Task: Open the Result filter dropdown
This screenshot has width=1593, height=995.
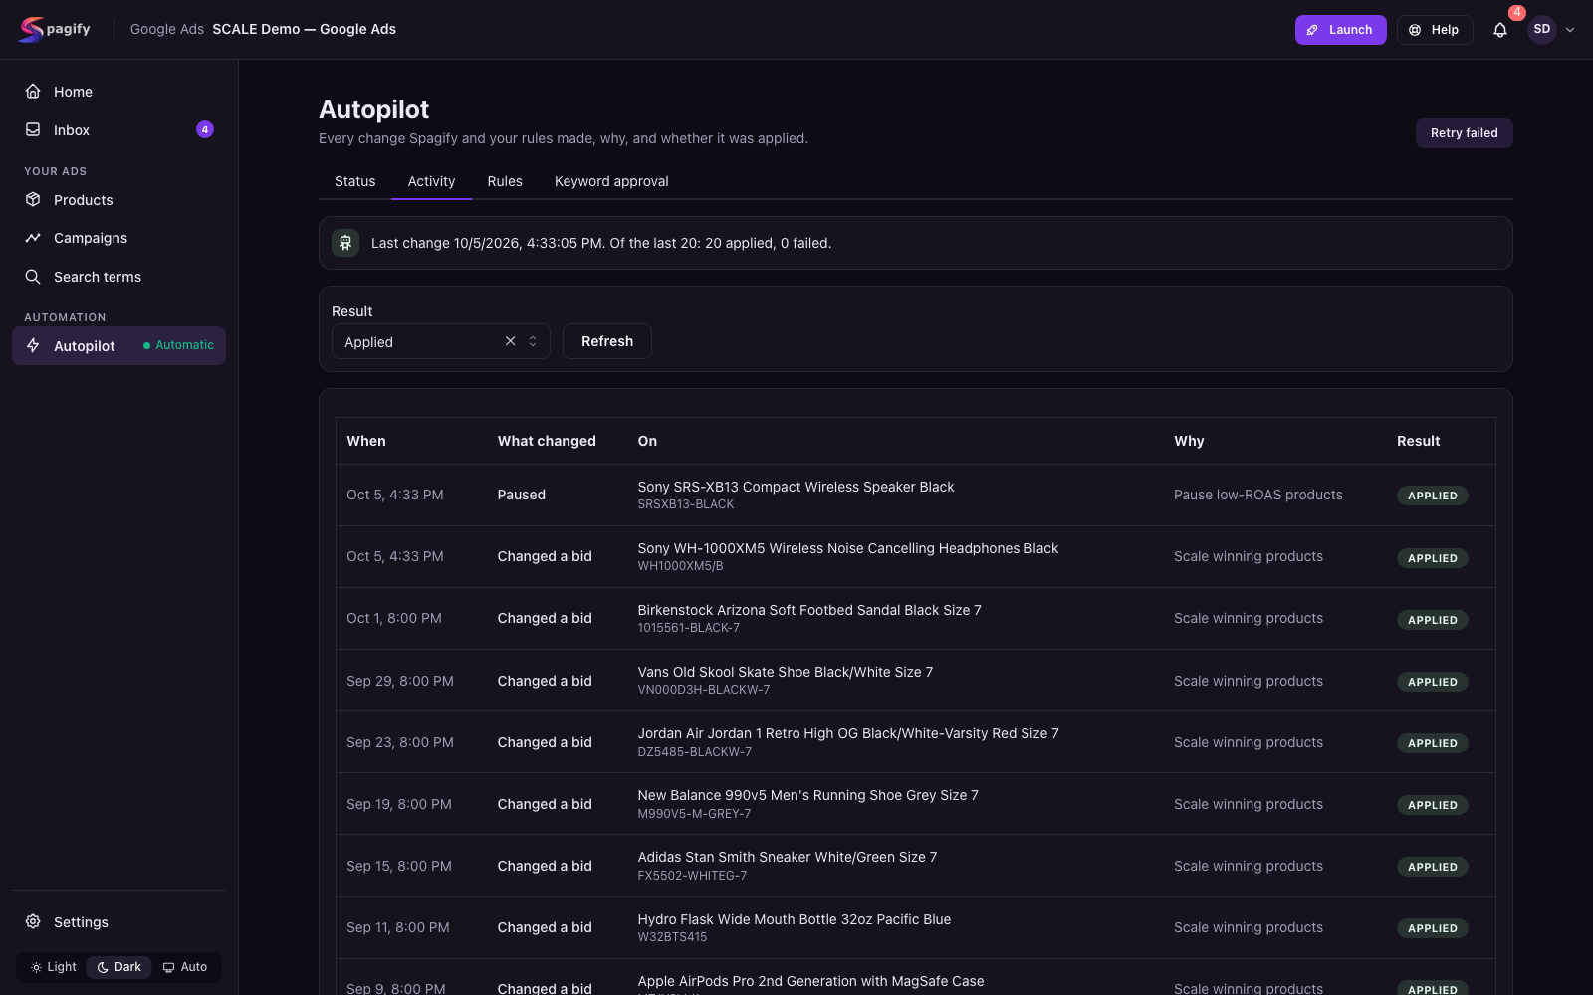Action: (440, 341)
